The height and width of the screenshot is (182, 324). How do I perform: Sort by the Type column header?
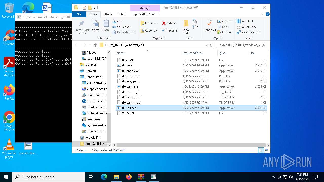click(233, 53)
